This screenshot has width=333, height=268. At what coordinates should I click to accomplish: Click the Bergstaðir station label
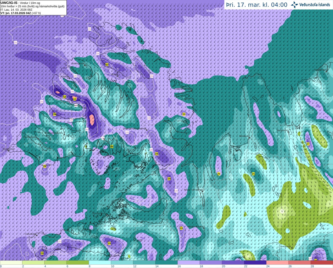283,130
